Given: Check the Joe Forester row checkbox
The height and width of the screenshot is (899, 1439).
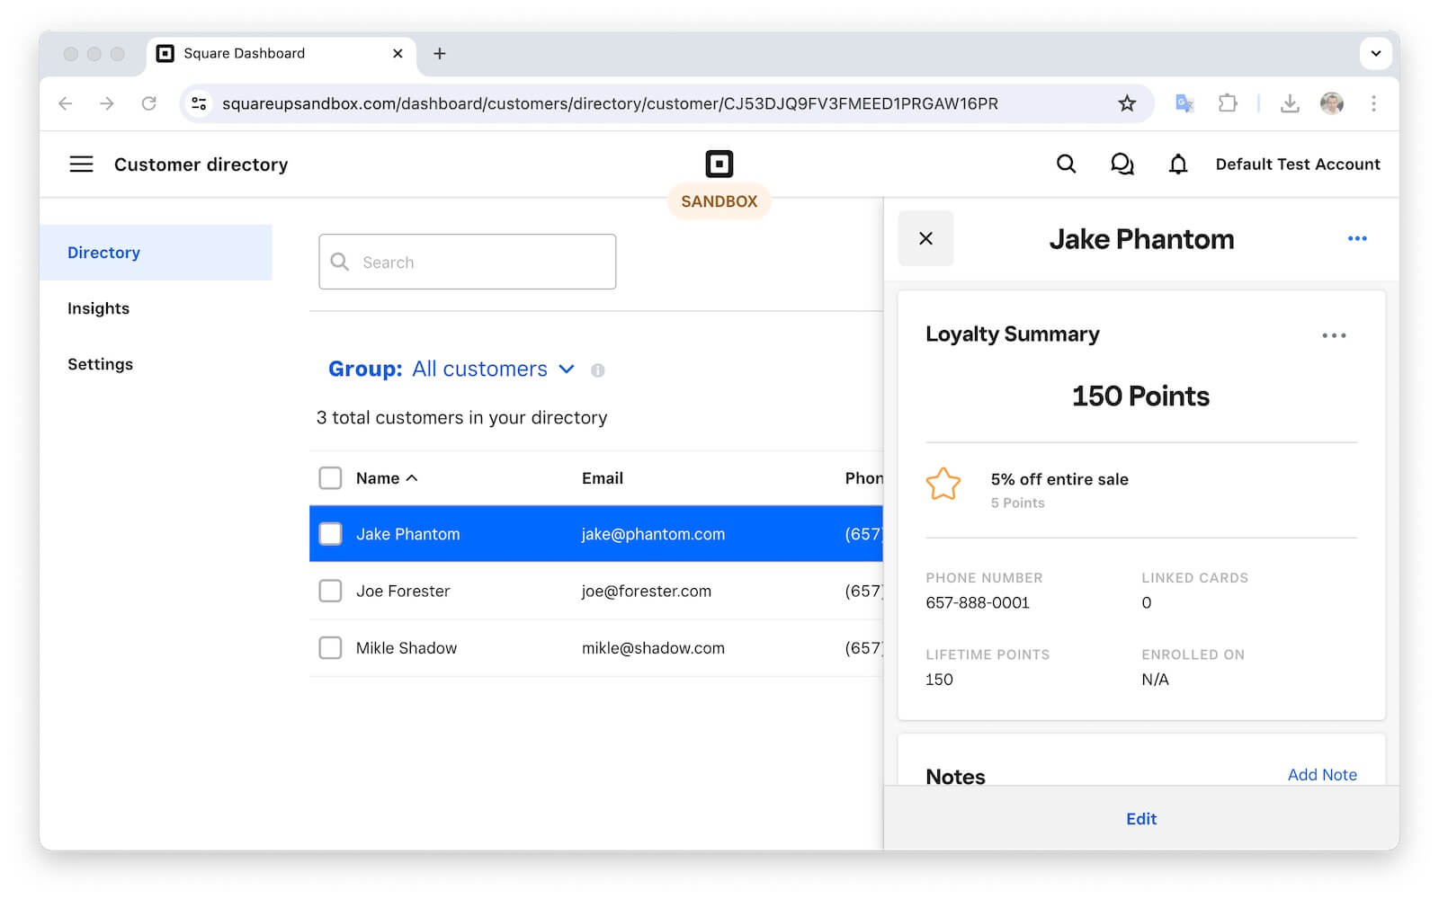Looking at the screenshot, I should [330, 591].
